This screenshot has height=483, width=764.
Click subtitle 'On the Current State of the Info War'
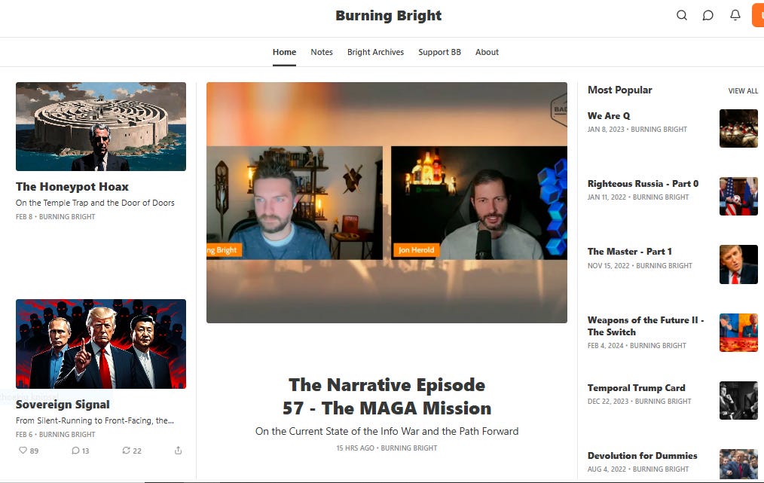(x=387, y=431)
